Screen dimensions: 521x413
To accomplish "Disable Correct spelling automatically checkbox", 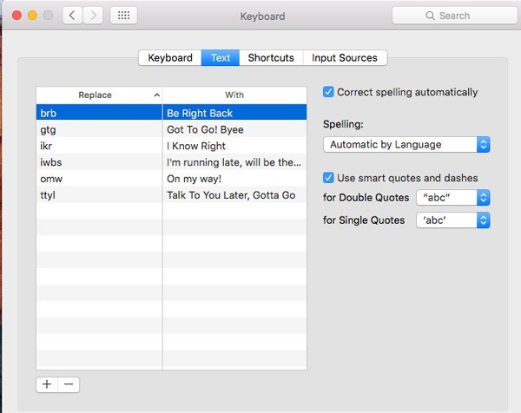I will click(x=328, y=92).
